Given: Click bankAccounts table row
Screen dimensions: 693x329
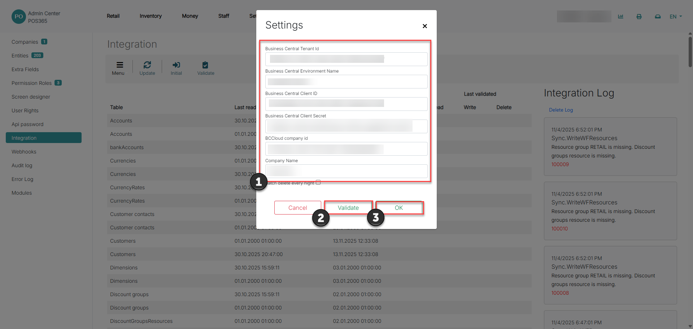Looking at the screenshot, I should coord(319,147).
